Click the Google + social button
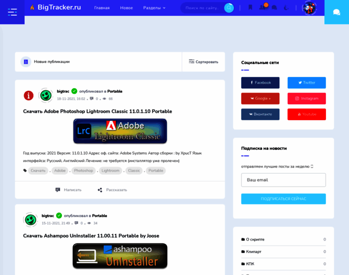349x275 pixels. pos(260,99)
